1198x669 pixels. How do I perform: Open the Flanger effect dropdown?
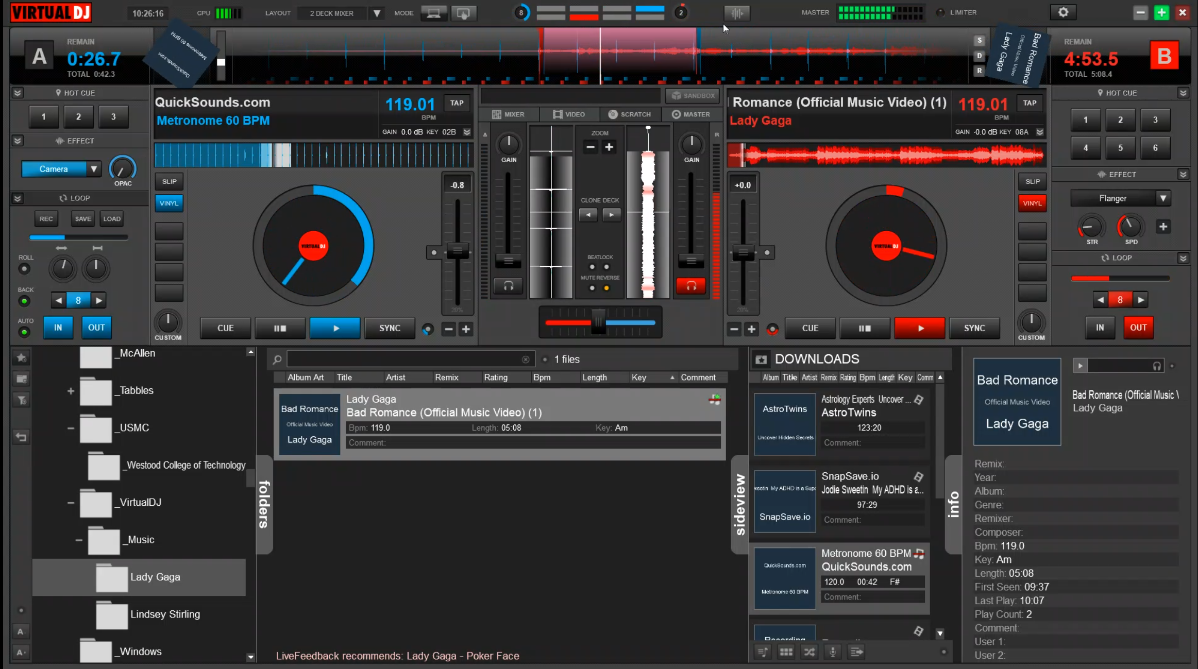[x=1163, y=198]
